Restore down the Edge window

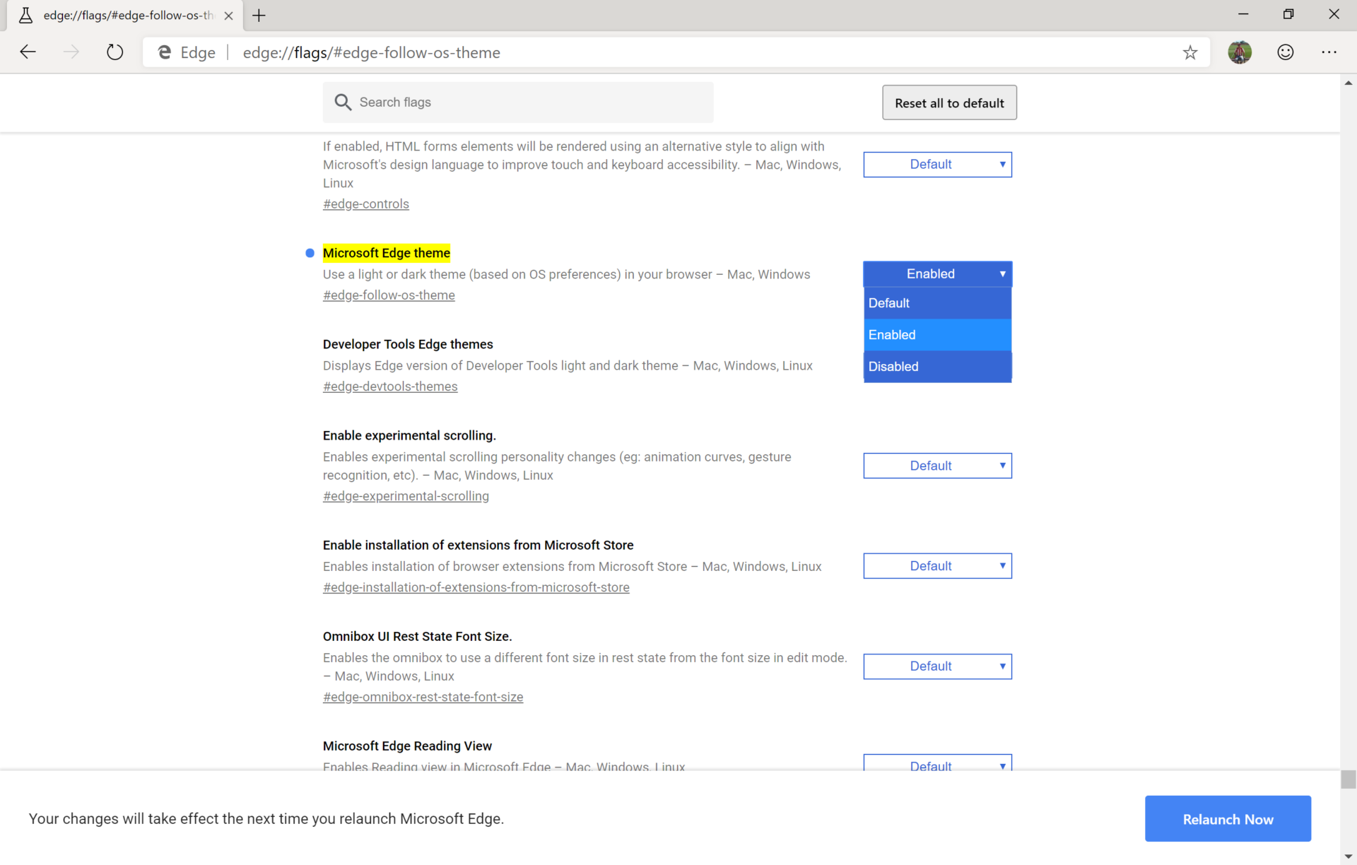1288,14
